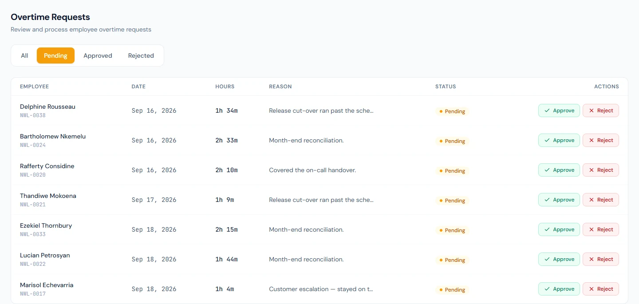Viewport: 639px width, 304px height.
Task: Click the Sep 17, 2026 date
Action: [154, 200]
